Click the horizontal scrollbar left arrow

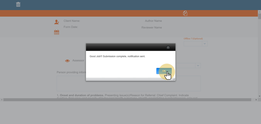click(2, 100)
